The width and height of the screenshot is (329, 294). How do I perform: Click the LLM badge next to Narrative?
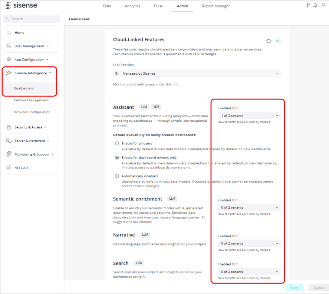(145, 235)
